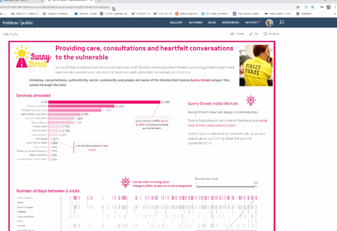This screenshot has width=337, height=231.
Task: Click left handle of days-between-visits slider
Action: click(x=196, y=186)
